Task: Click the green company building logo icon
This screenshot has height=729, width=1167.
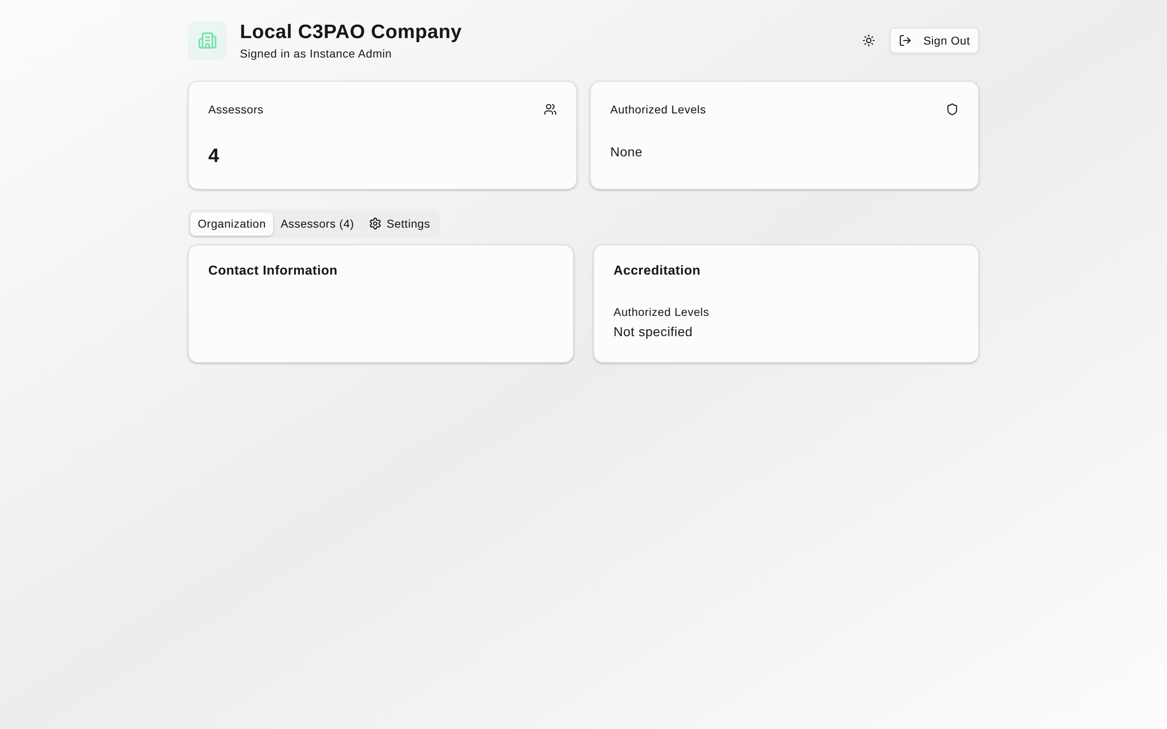Action: [207, 40]
